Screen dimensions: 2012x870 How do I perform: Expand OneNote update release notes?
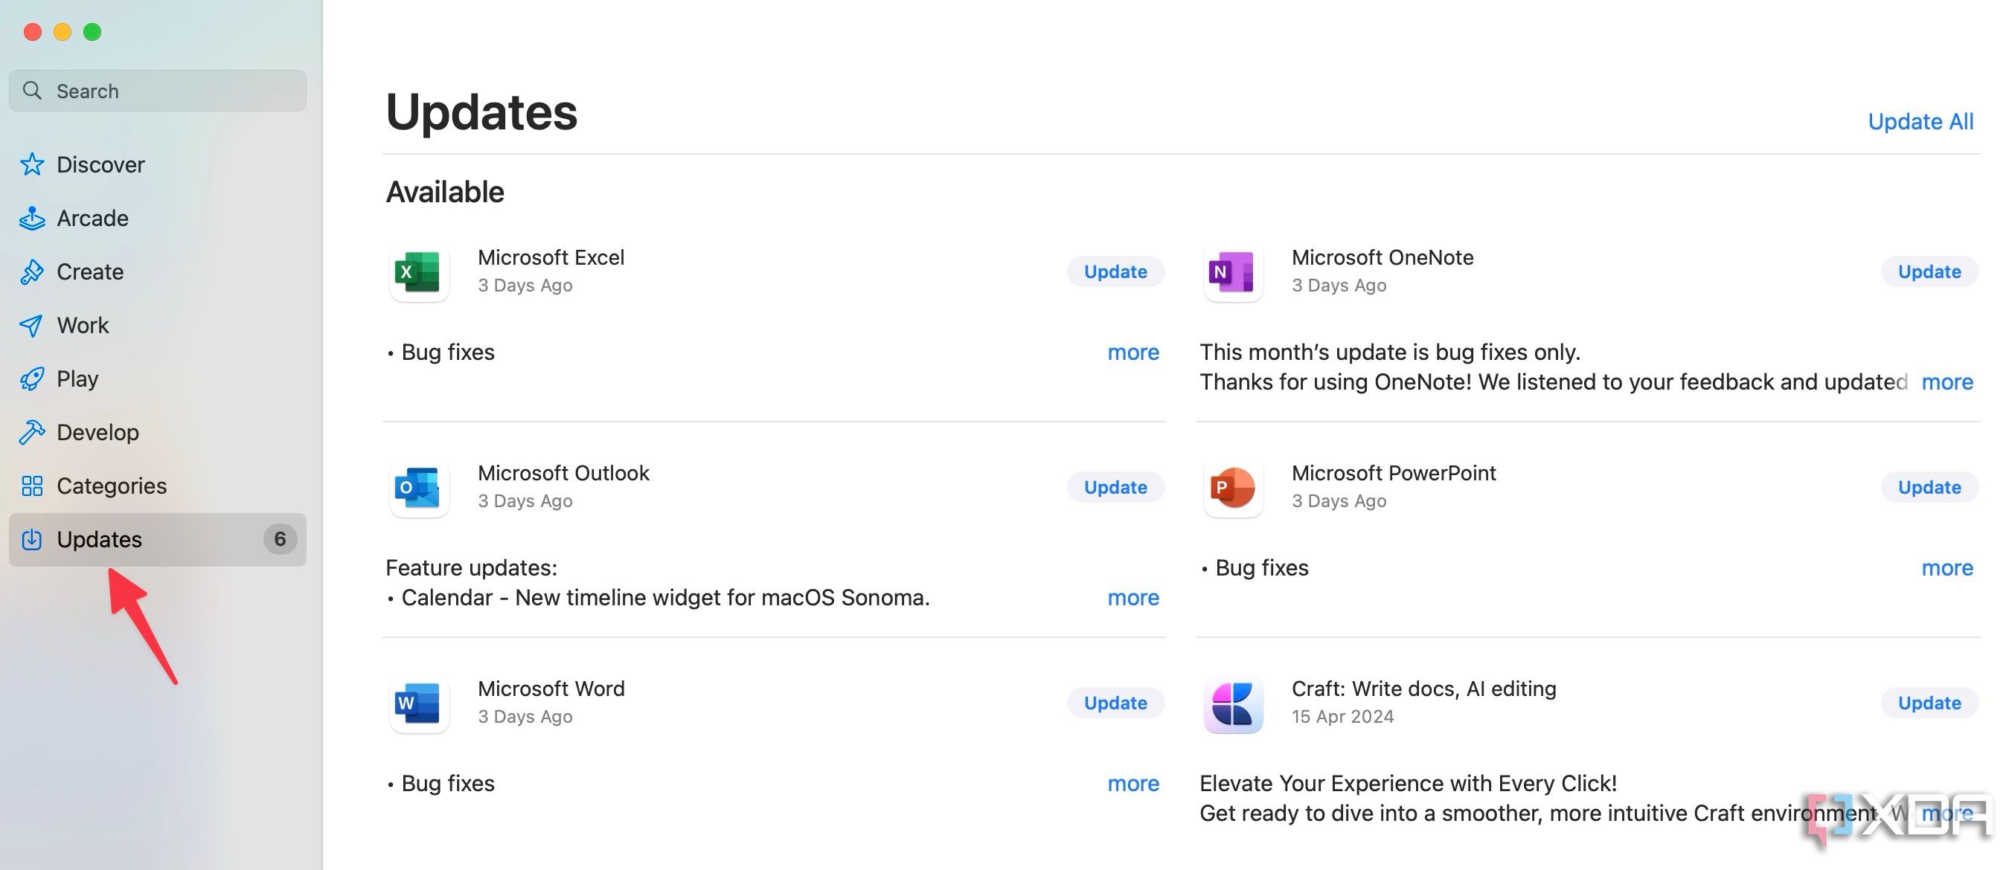pyautogui.click(x=1947, y=381)
